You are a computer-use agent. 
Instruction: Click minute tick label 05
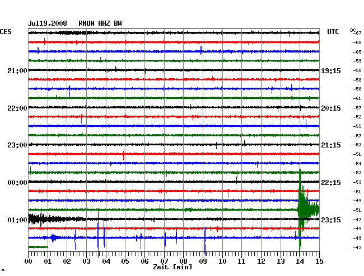(x=125, y=261)
